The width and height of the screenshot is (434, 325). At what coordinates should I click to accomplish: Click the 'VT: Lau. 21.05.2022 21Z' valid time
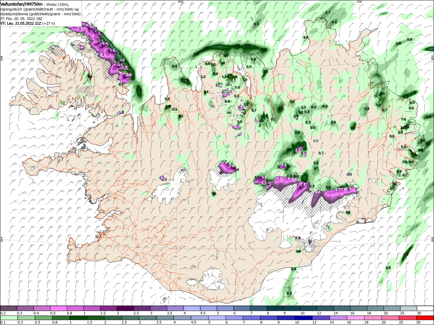(21, 23)
